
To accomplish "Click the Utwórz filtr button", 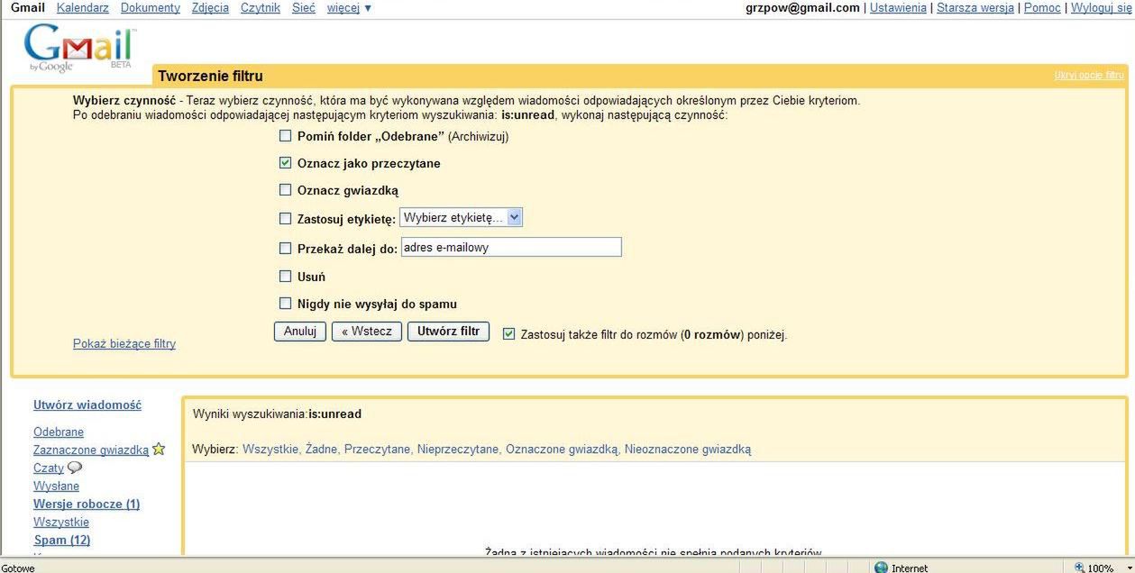I will click(448, 332).
